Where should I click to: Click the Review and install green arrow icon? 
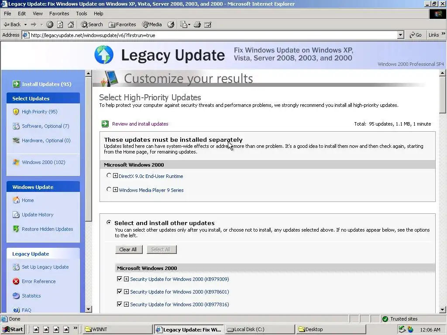tap(105, 123)
